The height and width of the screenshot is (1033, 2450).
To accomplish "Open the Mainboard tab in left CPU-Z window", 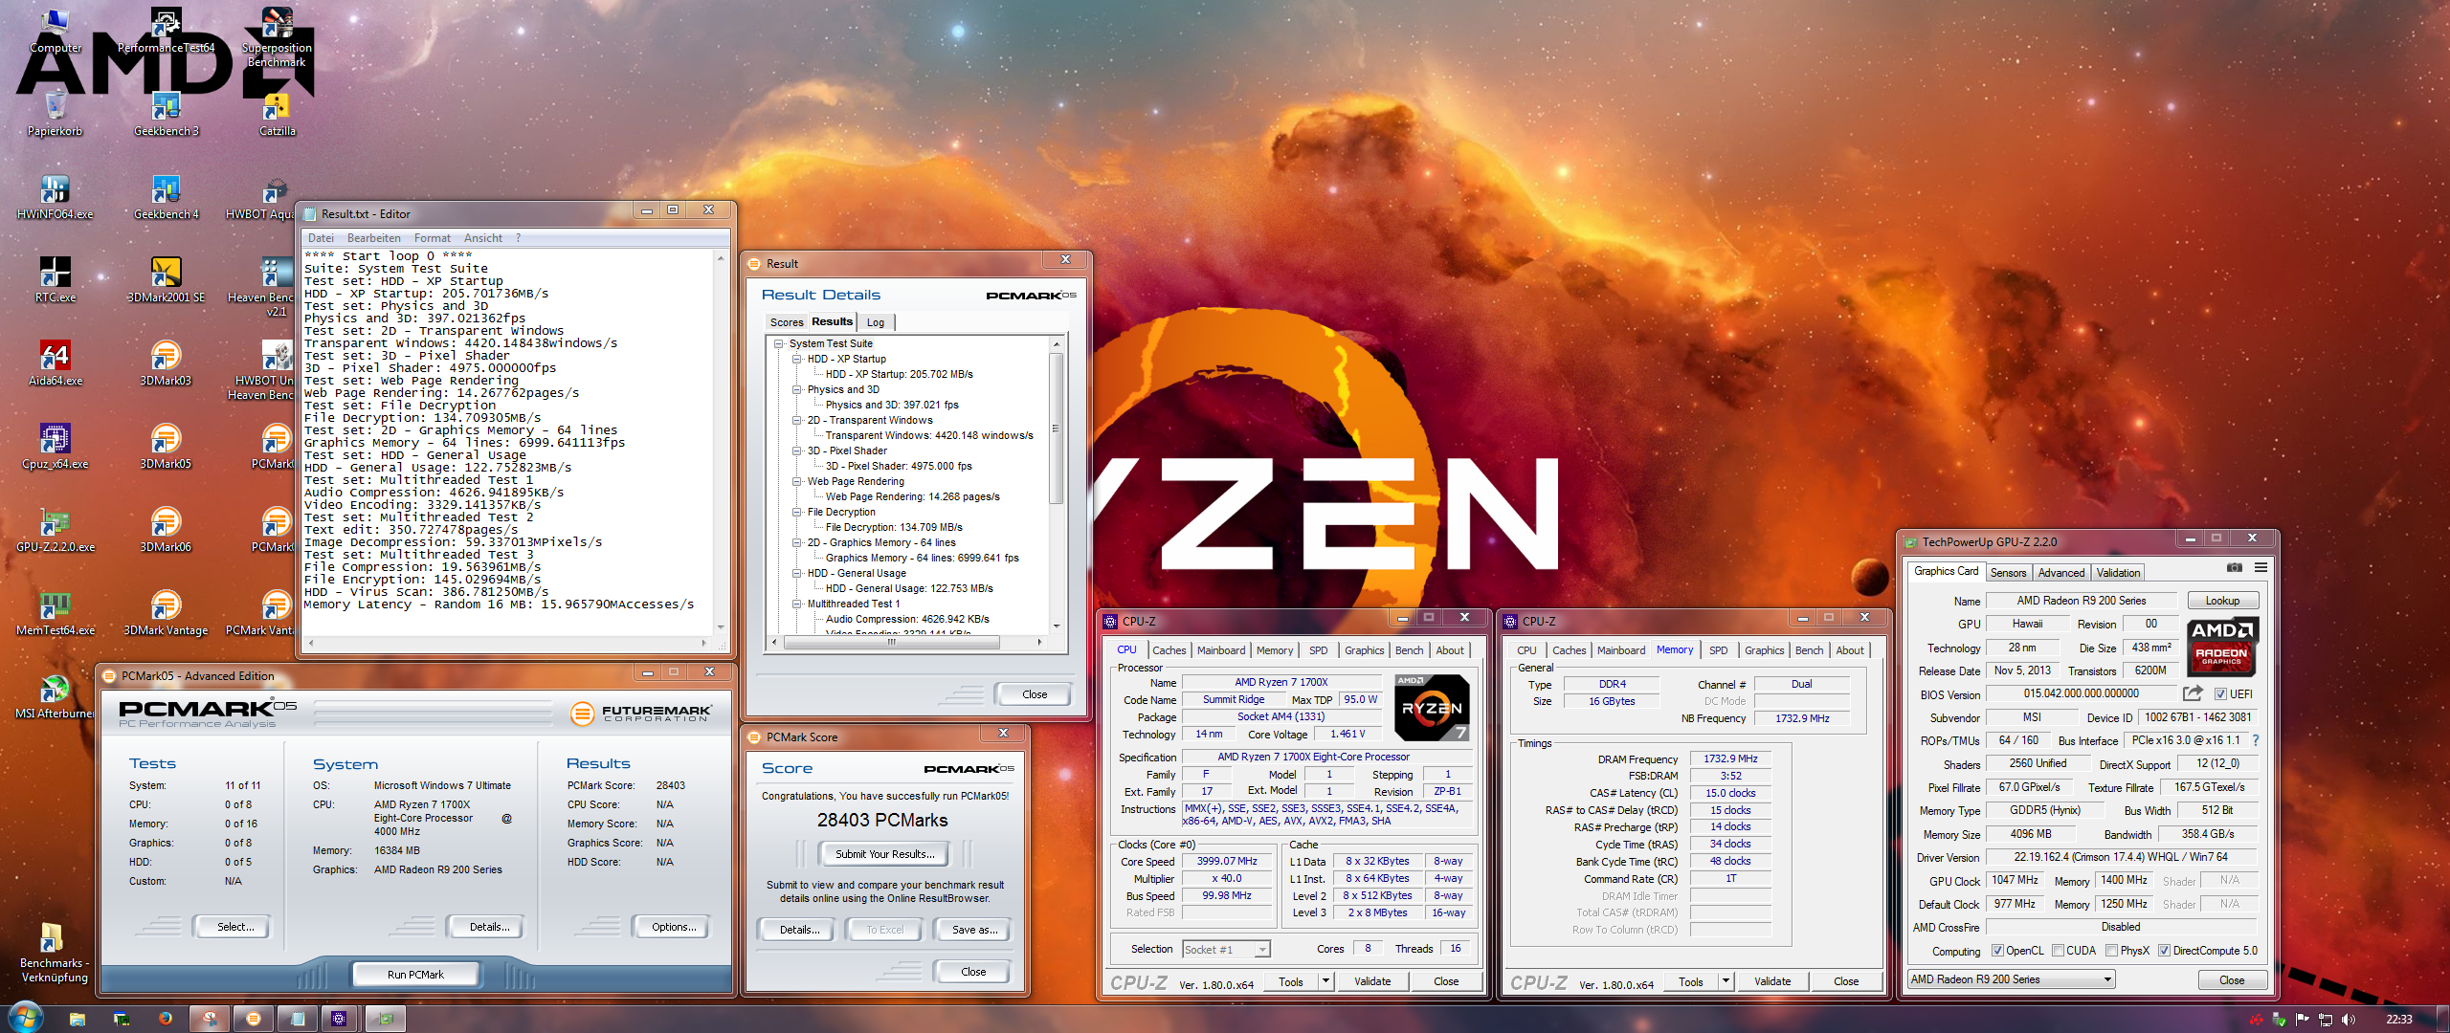I will tap(1221, 650).
